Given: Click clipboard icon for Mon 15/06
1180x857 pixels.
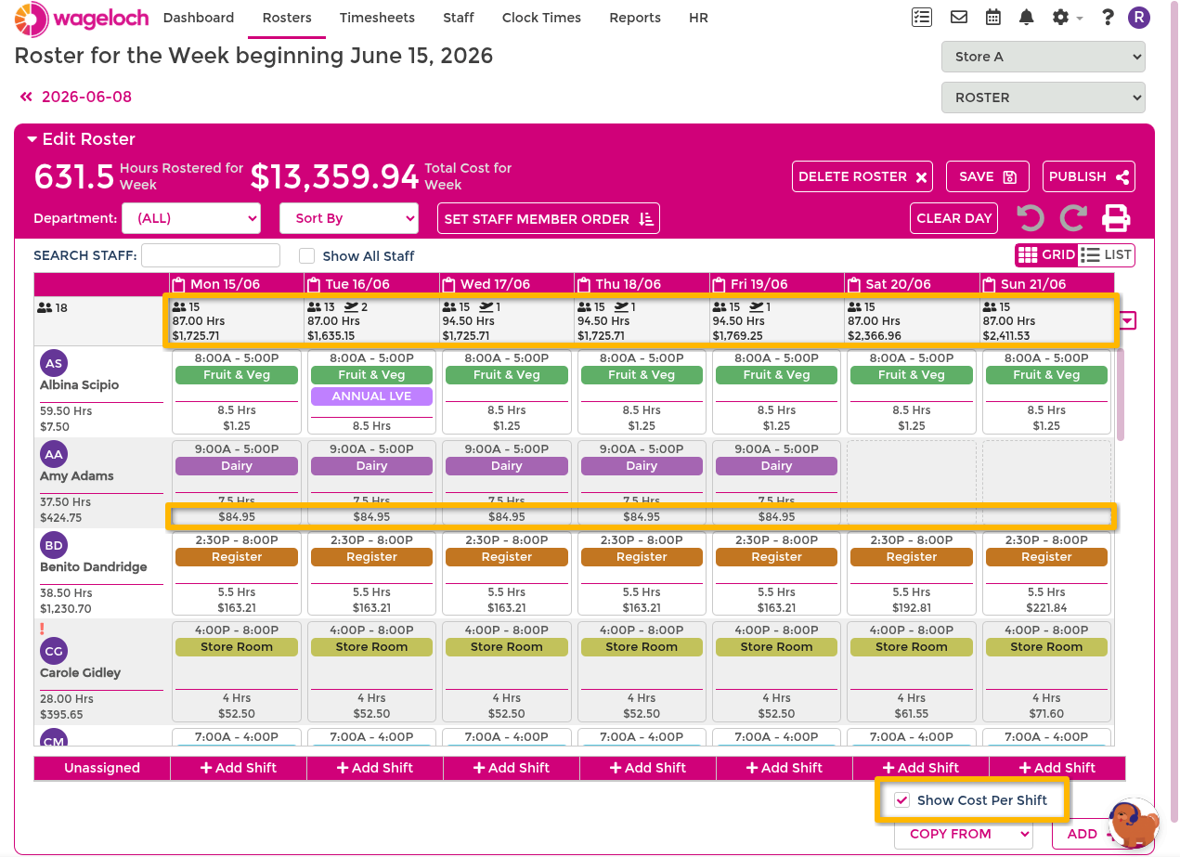Looking at the screenshot, I should click(178, 284).
